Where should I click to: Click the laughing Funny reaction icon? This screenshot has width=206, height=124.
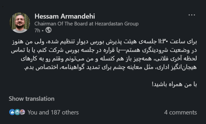point(17,112)
